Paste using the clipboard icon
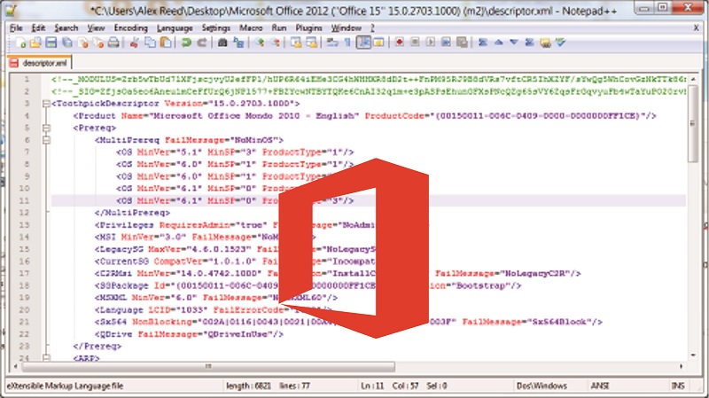 click(x=166, y=43)
